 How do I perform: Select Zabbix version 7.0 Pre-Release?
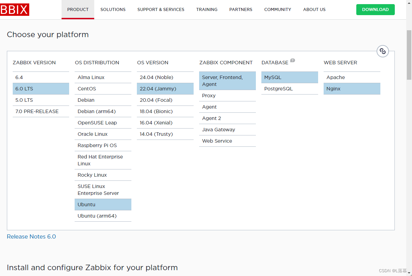click(x=41, y=111)
